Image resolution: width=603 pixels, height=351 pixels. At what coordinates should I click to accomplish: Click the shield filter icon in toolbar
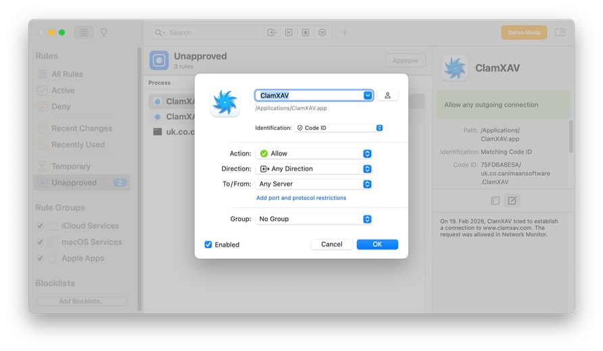[x=322, y=32]
